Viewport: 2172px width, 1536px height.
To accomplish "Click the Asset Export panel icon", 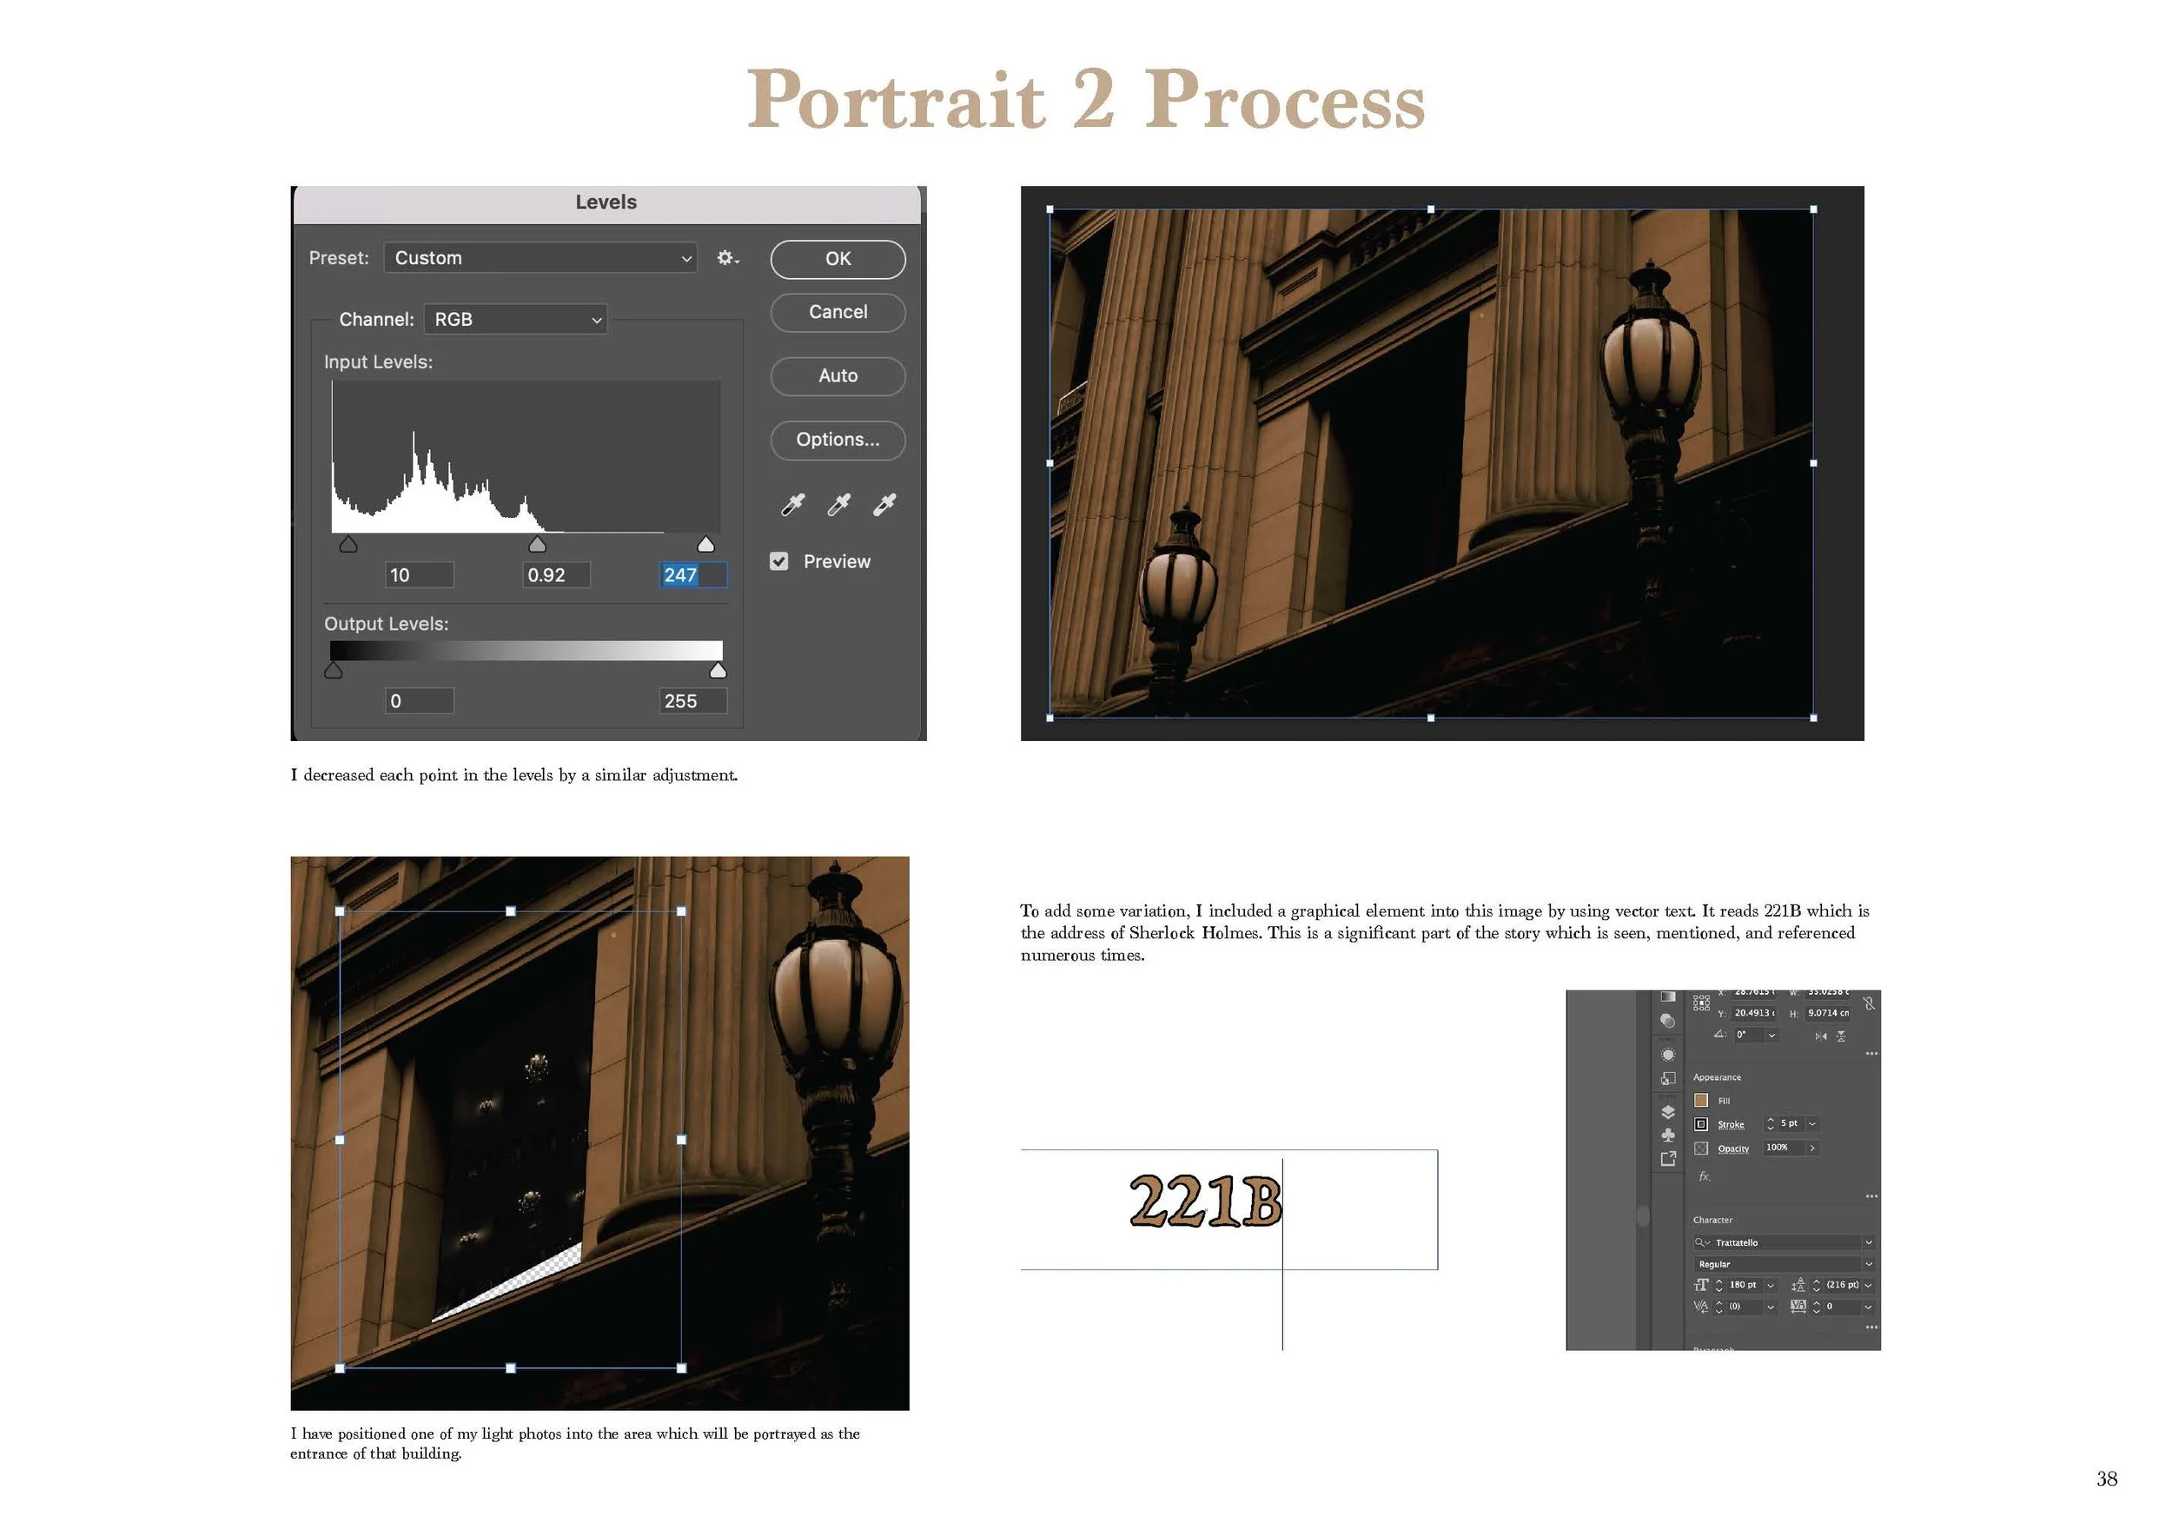I will click(1668, 1159).
